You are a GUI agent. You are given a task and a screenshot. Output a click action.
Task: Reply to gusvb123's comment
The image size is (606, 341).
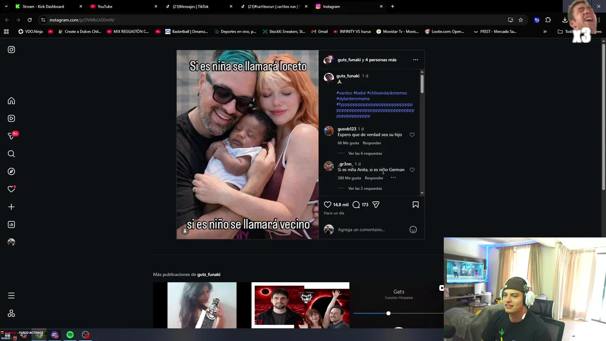(372, 143)
